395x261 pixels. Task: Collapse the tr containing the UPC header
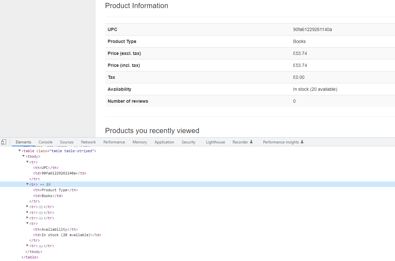pyautogui.click(x=27, y=162)
